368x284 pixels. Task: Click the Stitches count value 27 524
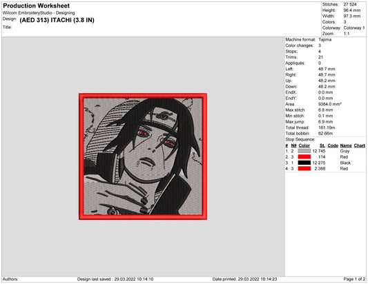350,4
